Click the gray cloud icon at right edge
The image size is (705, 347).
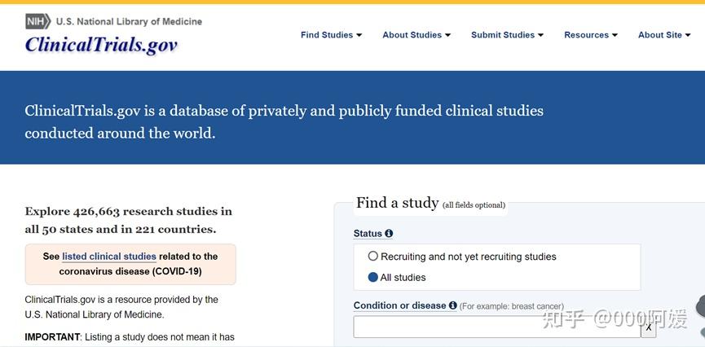coord(700,307)
